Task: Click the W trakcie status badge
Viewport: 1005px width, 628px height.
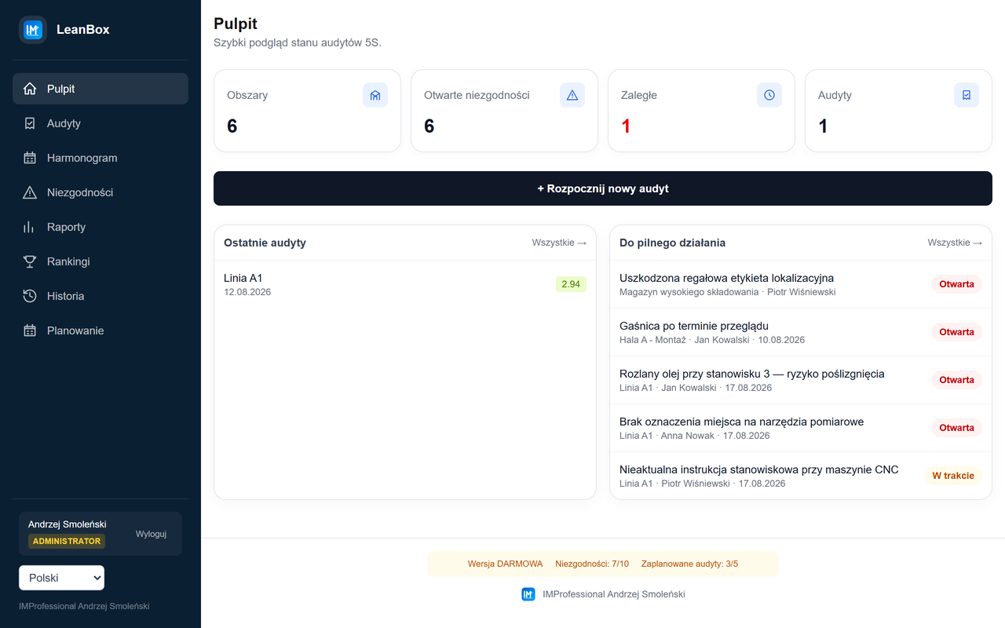Action: (953, 476)
